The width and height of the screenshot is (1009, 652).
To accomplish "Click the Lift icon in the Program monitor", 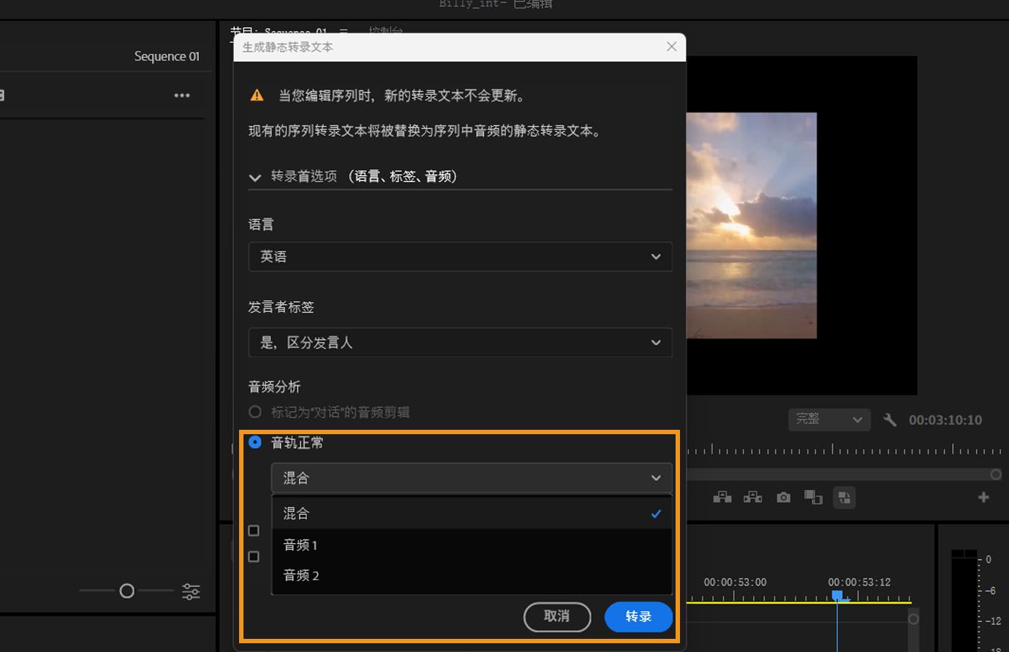I will (x=722, y=497).
